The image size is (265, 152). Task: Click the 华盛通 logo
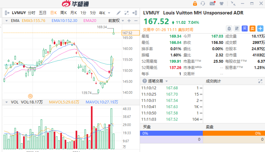pyautogui.click(x=75, y=4)
